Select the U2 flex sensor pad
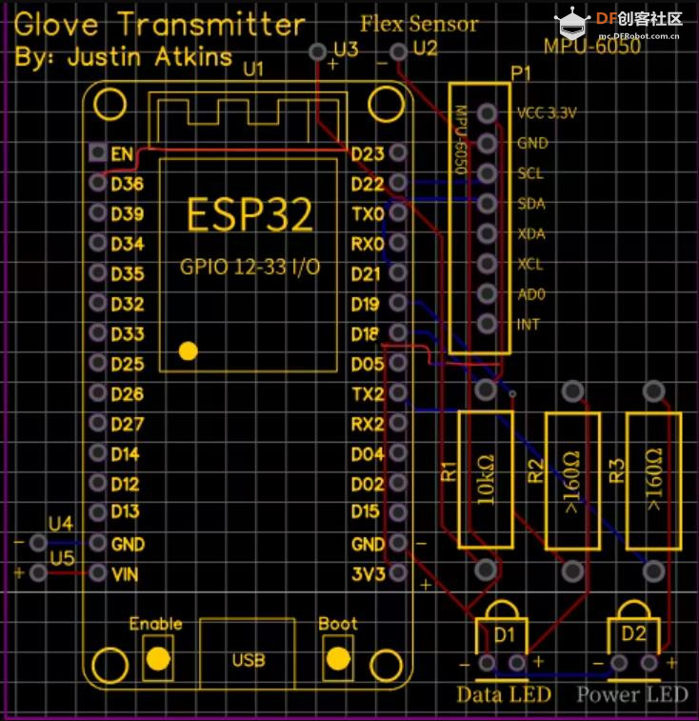 click(398, 51)
